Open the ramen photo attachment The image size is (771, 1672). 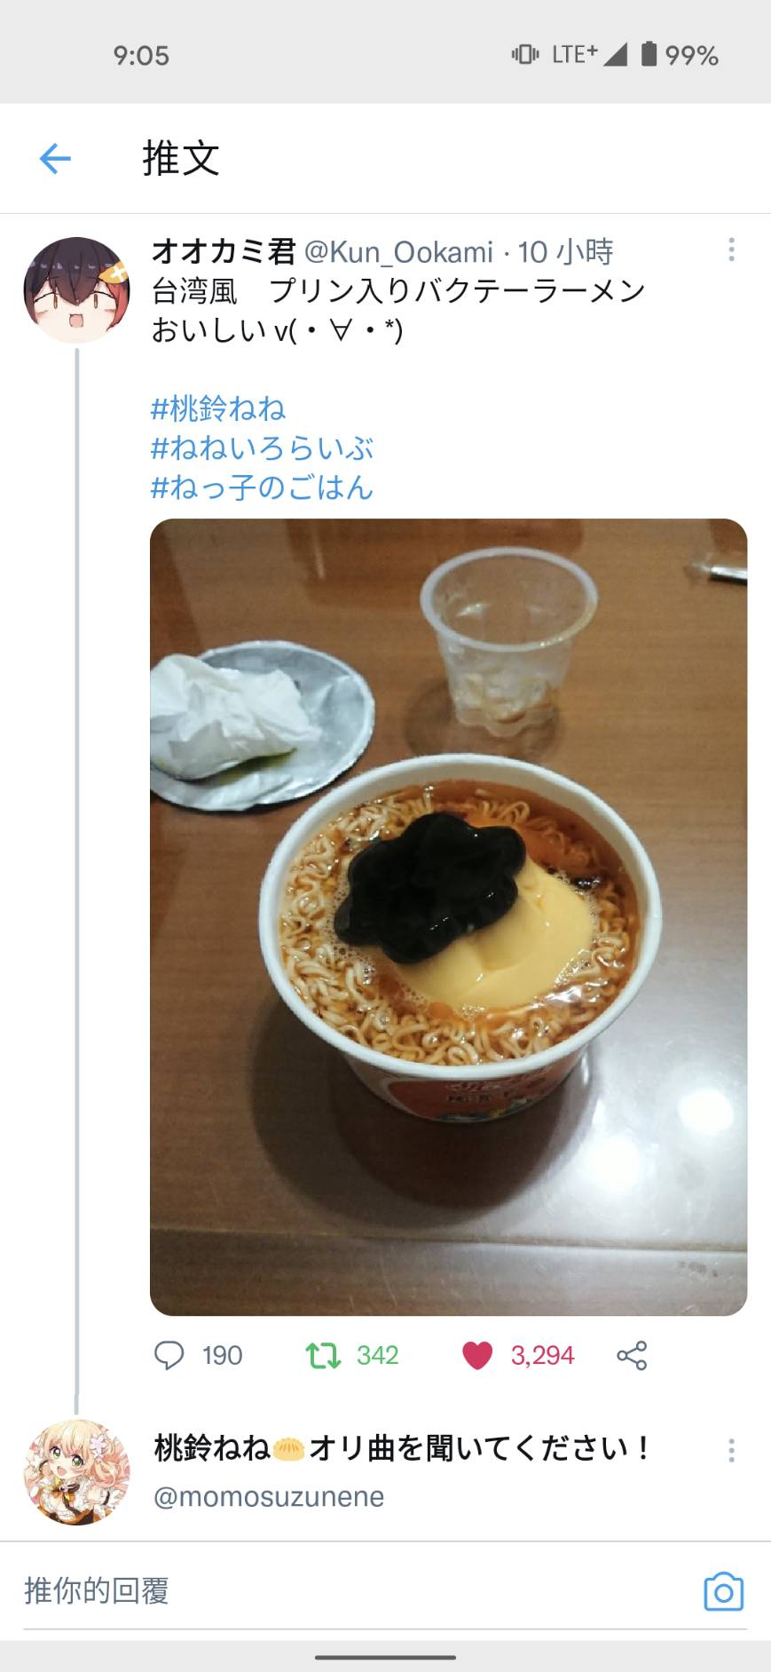pyautogui.click(x=448, y=916)
